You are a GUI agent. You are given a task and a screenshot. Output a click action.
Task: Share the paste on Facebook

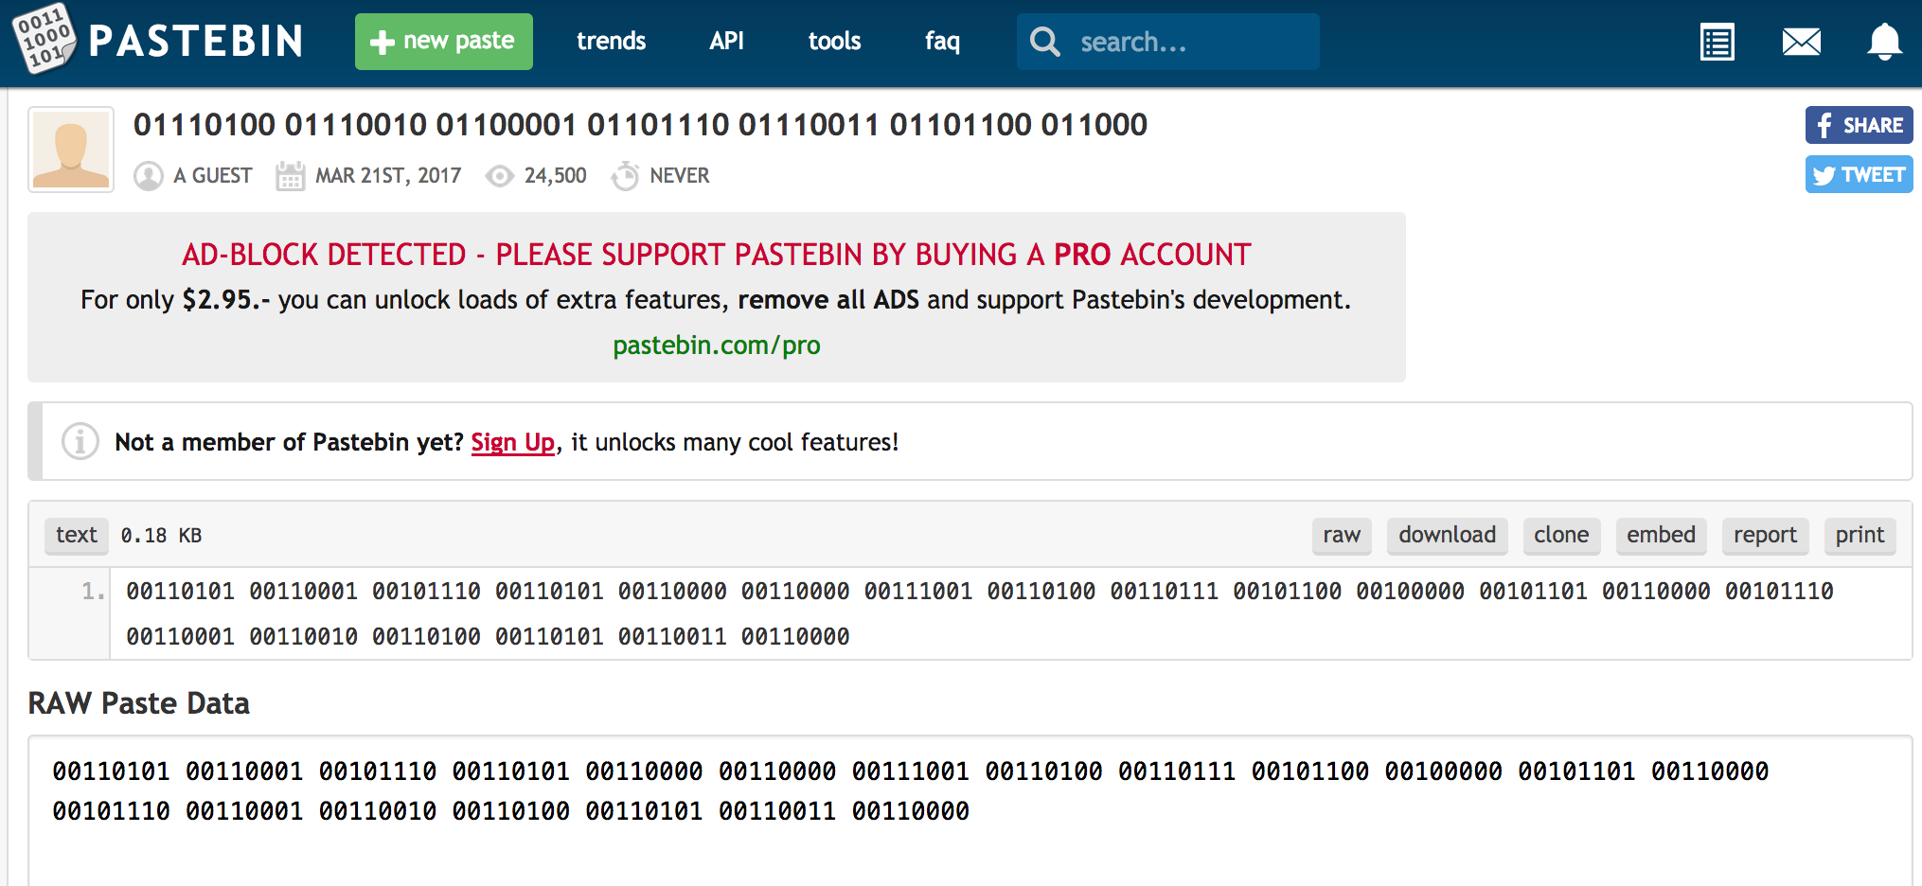pyautogui.click(x=1859, y=125)
